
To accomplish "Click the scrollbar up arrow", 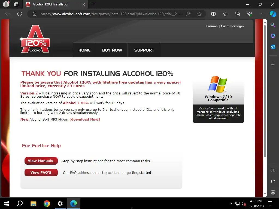I will [265, 22].
